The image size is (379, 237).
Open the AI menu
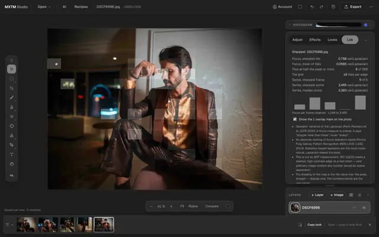(64, 7)
